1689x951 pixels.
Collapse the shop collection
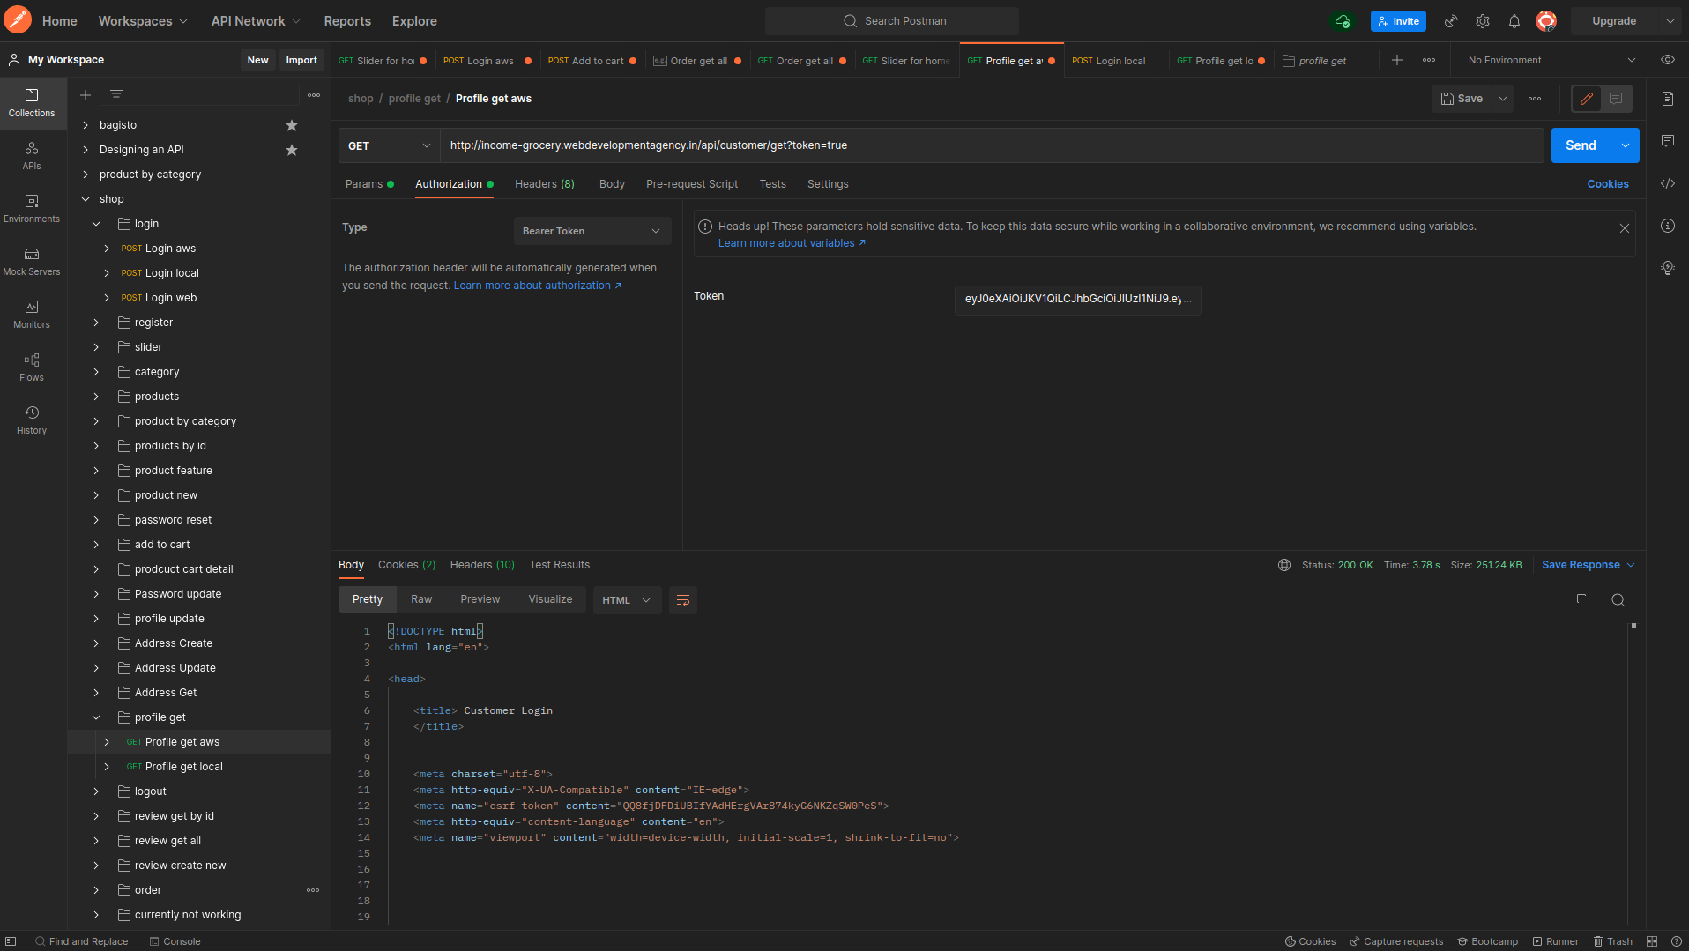coord(86,199)
